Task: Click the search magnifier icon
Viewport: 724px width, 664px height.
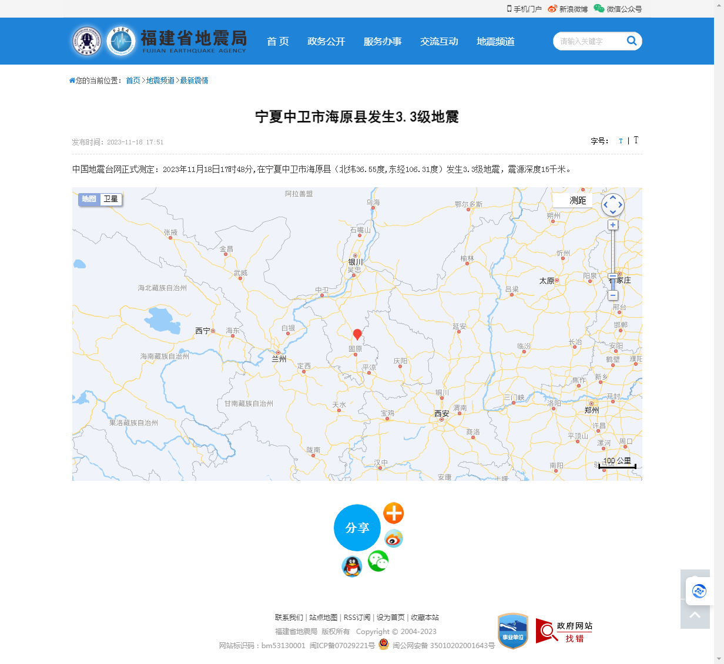Action: [632, 41]
